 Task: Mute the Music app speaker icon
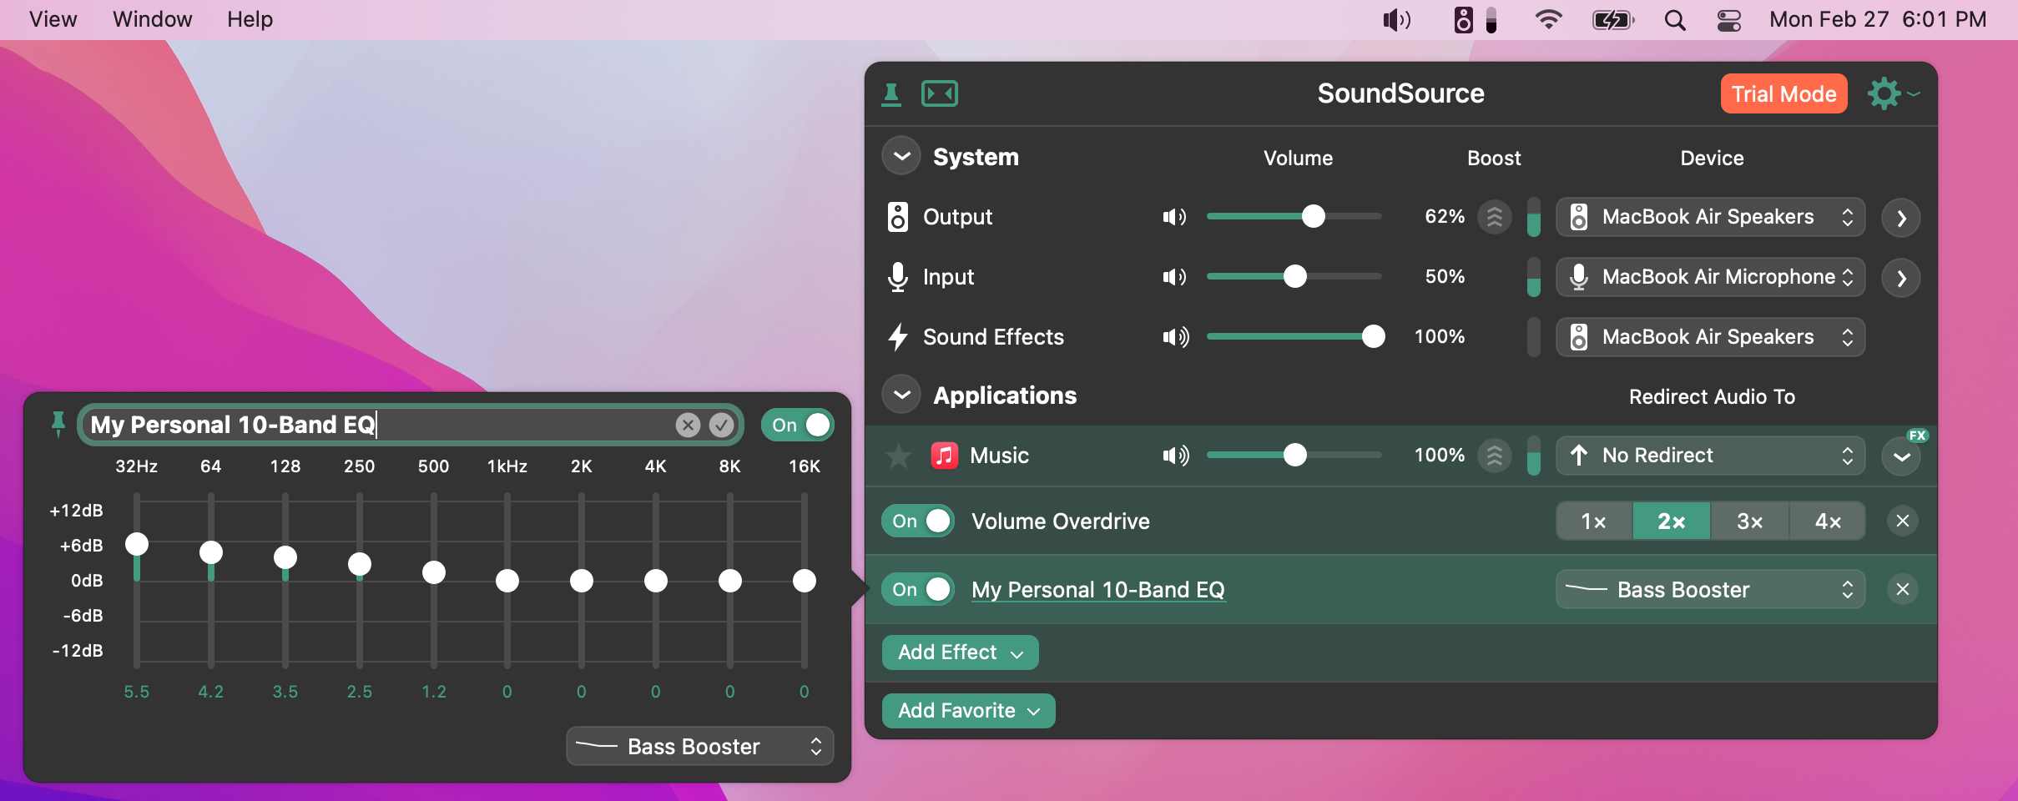1175,456
